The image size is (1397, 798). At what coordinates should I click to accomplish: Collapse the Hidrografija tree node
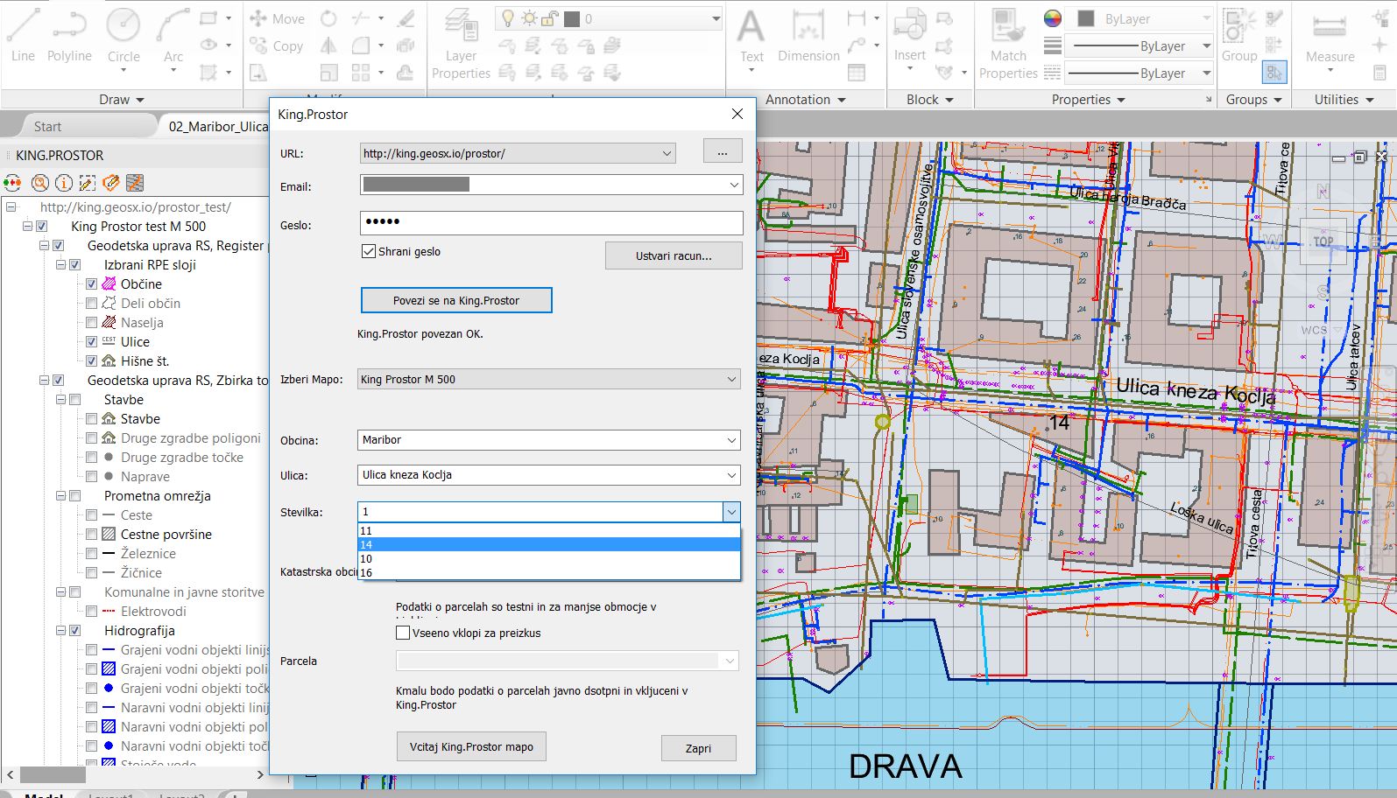pyautogui.click(x=61, y=630)
